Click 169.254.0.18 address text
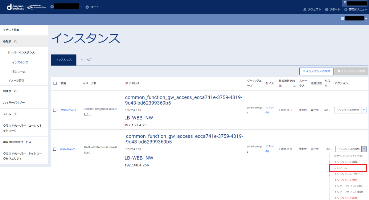The width and height of the screenshot is (369, 200). (133, 110)
